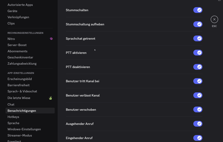The width and height of the screenshot is (223, 142).
Task: Disable the Ausgehender Anruf sound
Action: (198, 124)
